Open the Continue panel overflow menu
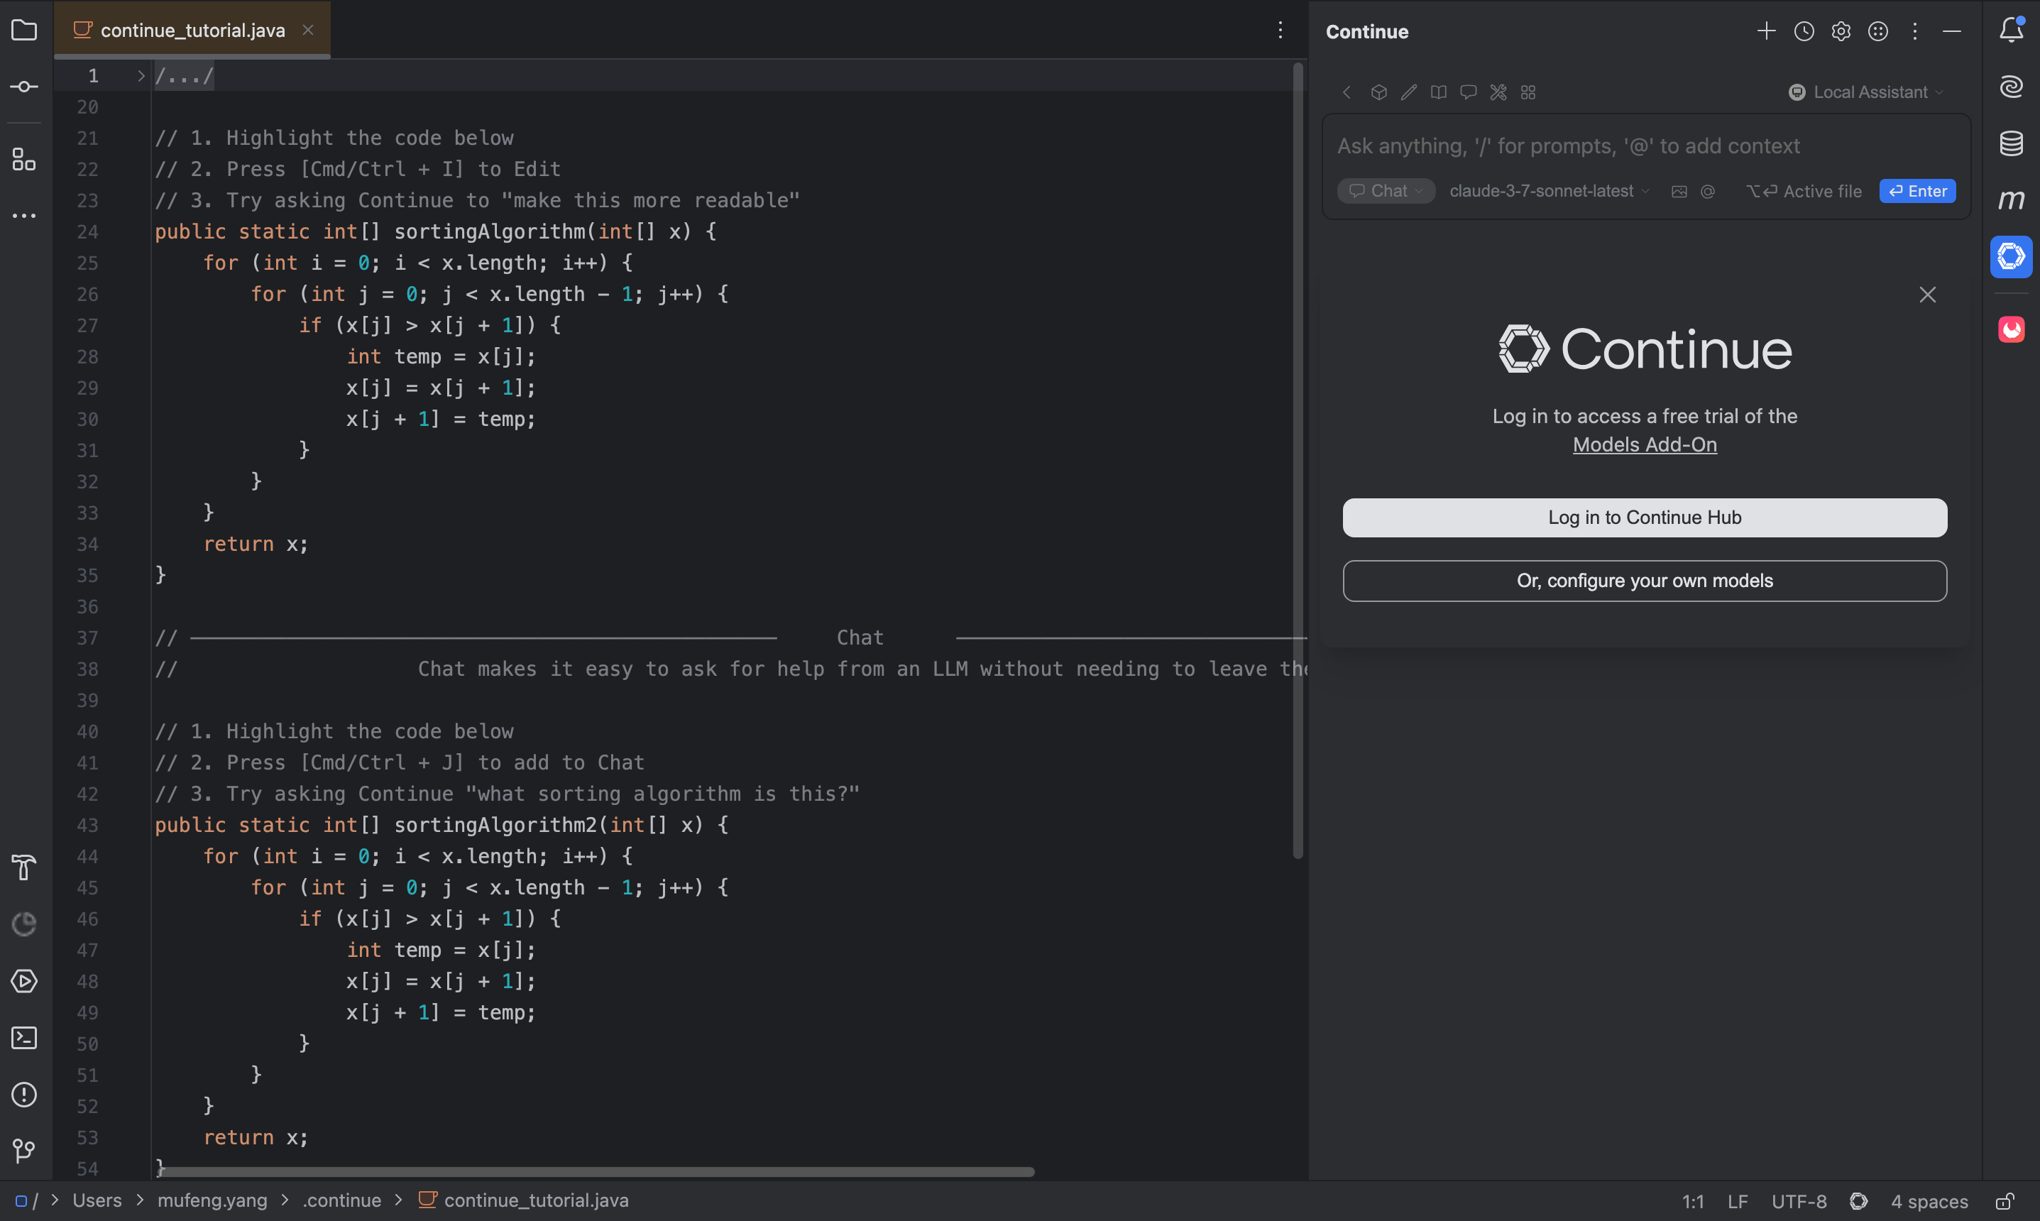Screen dimensions: 2040x1221 click(1915, 31)
